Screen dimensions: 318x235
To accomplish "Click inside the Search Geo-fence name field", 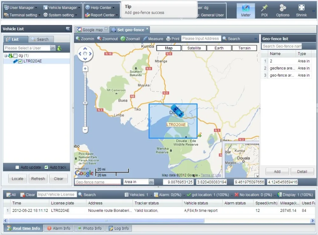I will [282, 46].
